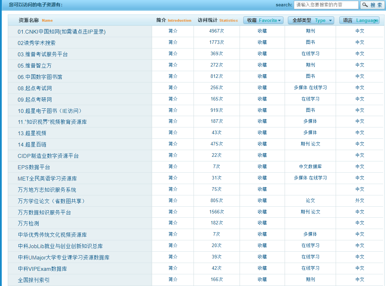Click 访问统计 Statistics column header
This screenshot has height=286, width=386.
(x=218, y=20)
